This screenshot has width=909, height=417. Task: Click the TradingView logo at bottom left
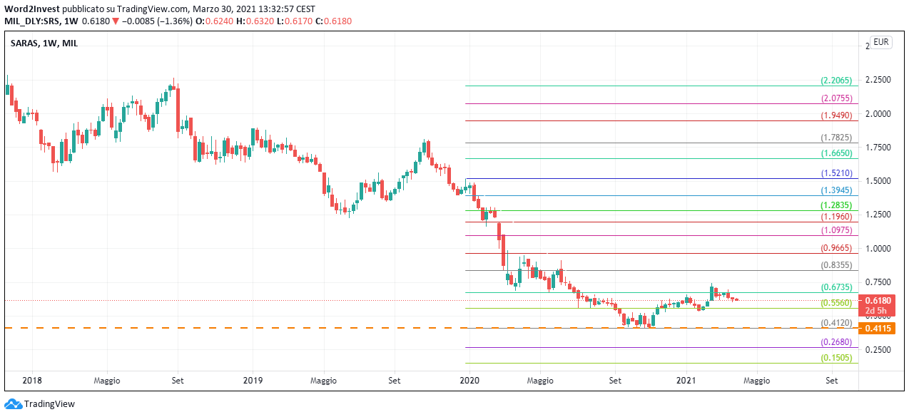(x=40, y=404)
